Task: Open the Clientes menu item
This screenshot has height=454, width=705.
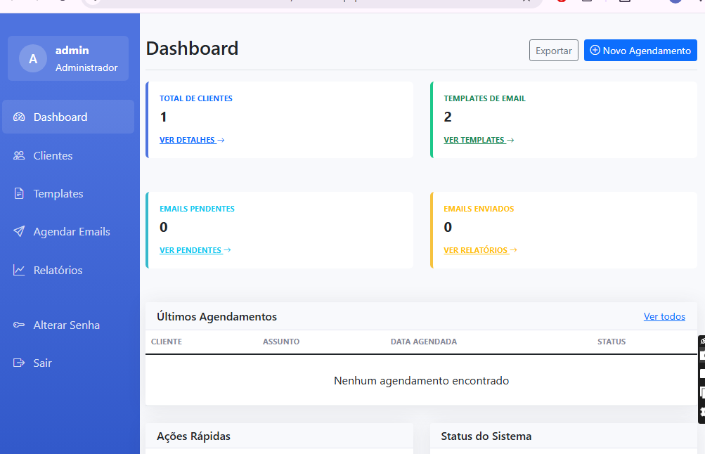Action: point(53,156)
